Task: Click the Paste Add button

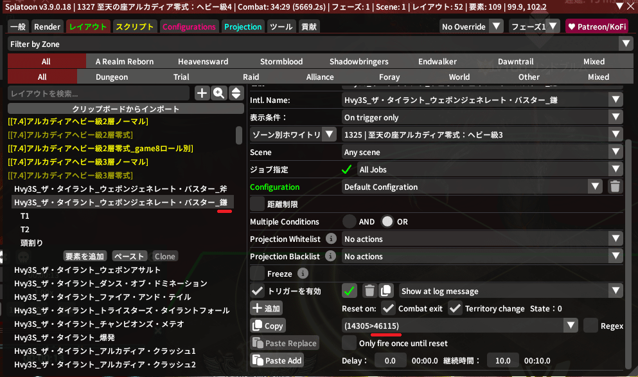Action: pyautogui.click(x=277, y=361)
